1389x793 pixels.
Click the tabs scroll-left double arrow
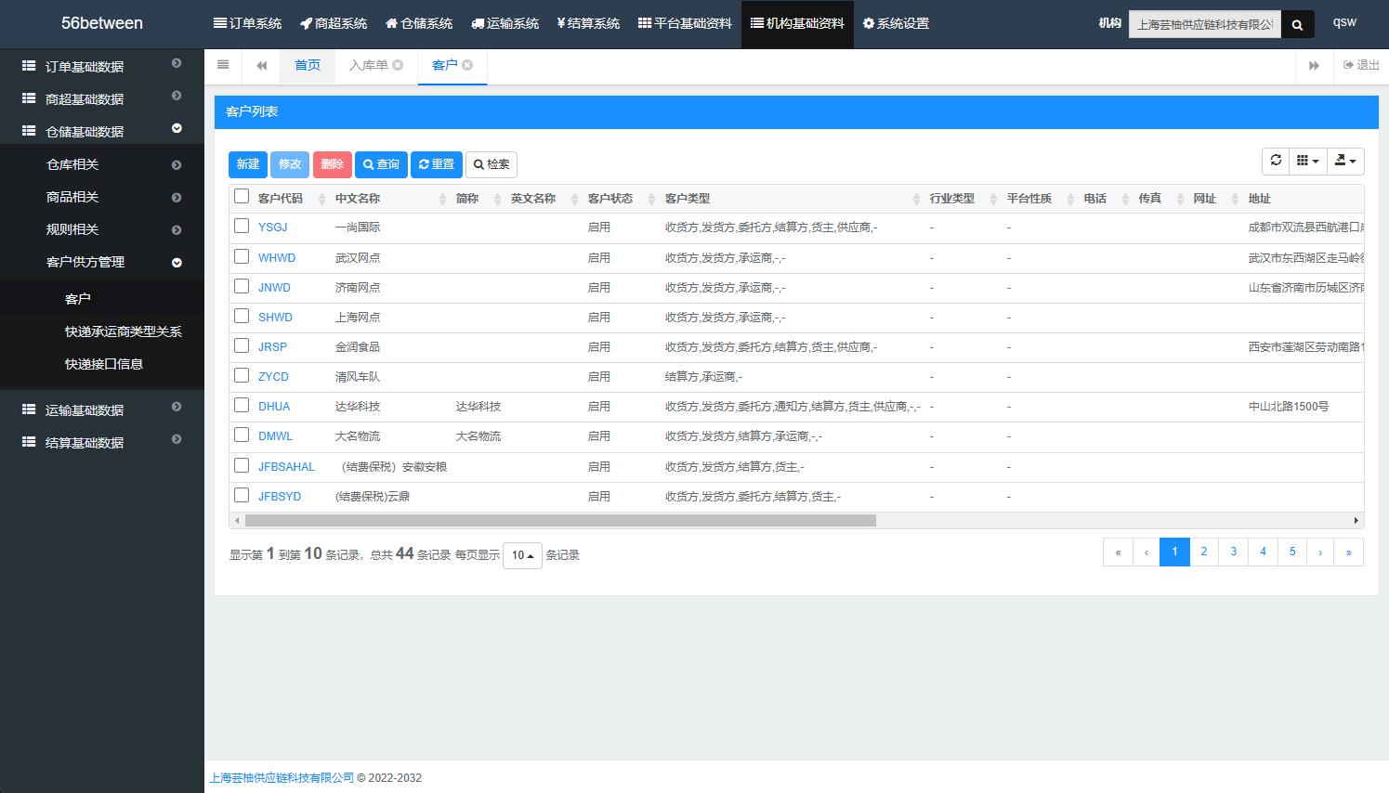pyautogui.click(x=262, y=65)
